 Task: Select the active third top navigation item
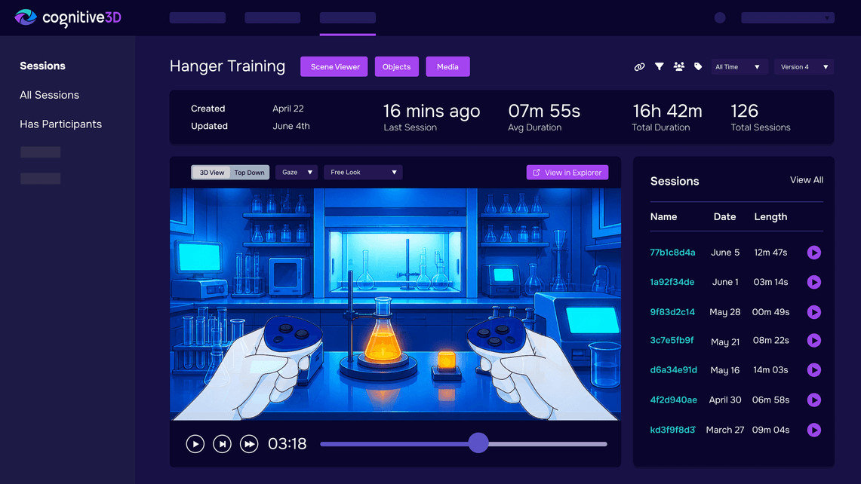click(348, 17)
